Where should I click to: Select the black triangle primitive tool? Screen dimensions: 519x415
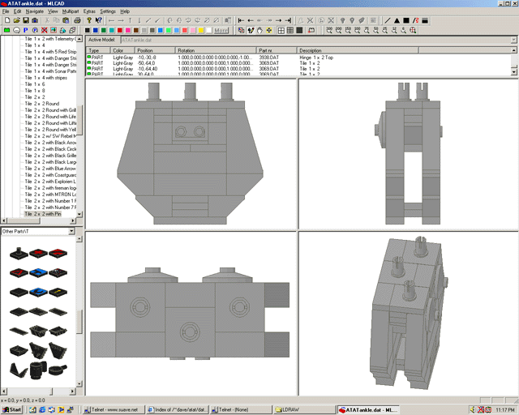[x=397, y=20]
